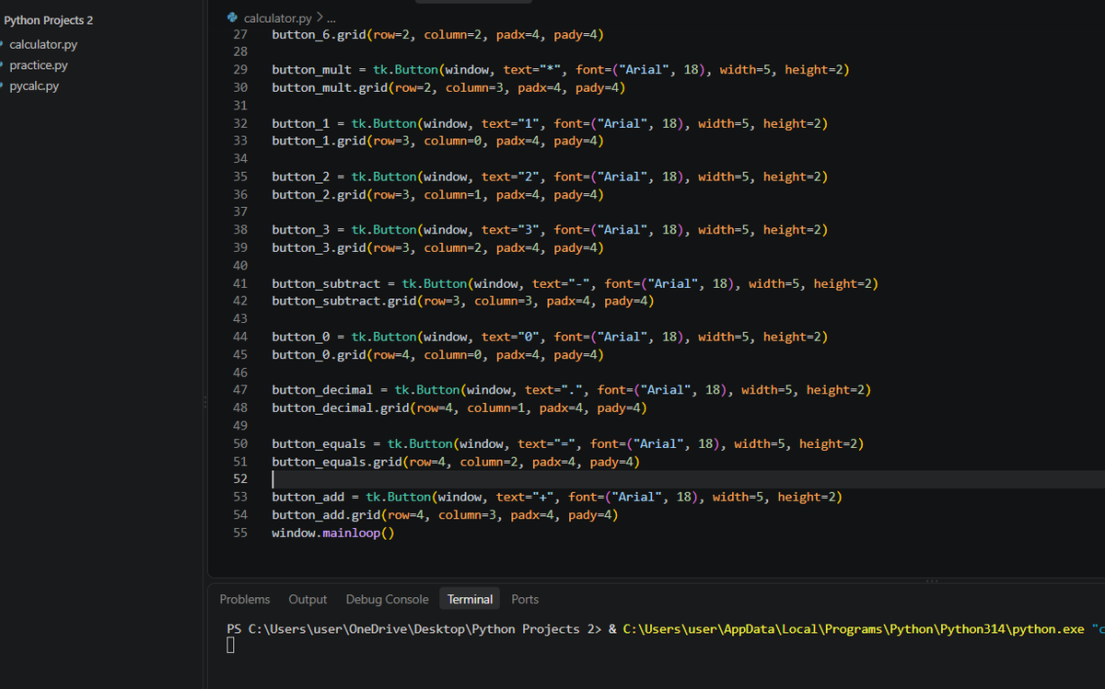
Task: Click the button_subtract variable on line 41
Action: (x=326, y=283)
